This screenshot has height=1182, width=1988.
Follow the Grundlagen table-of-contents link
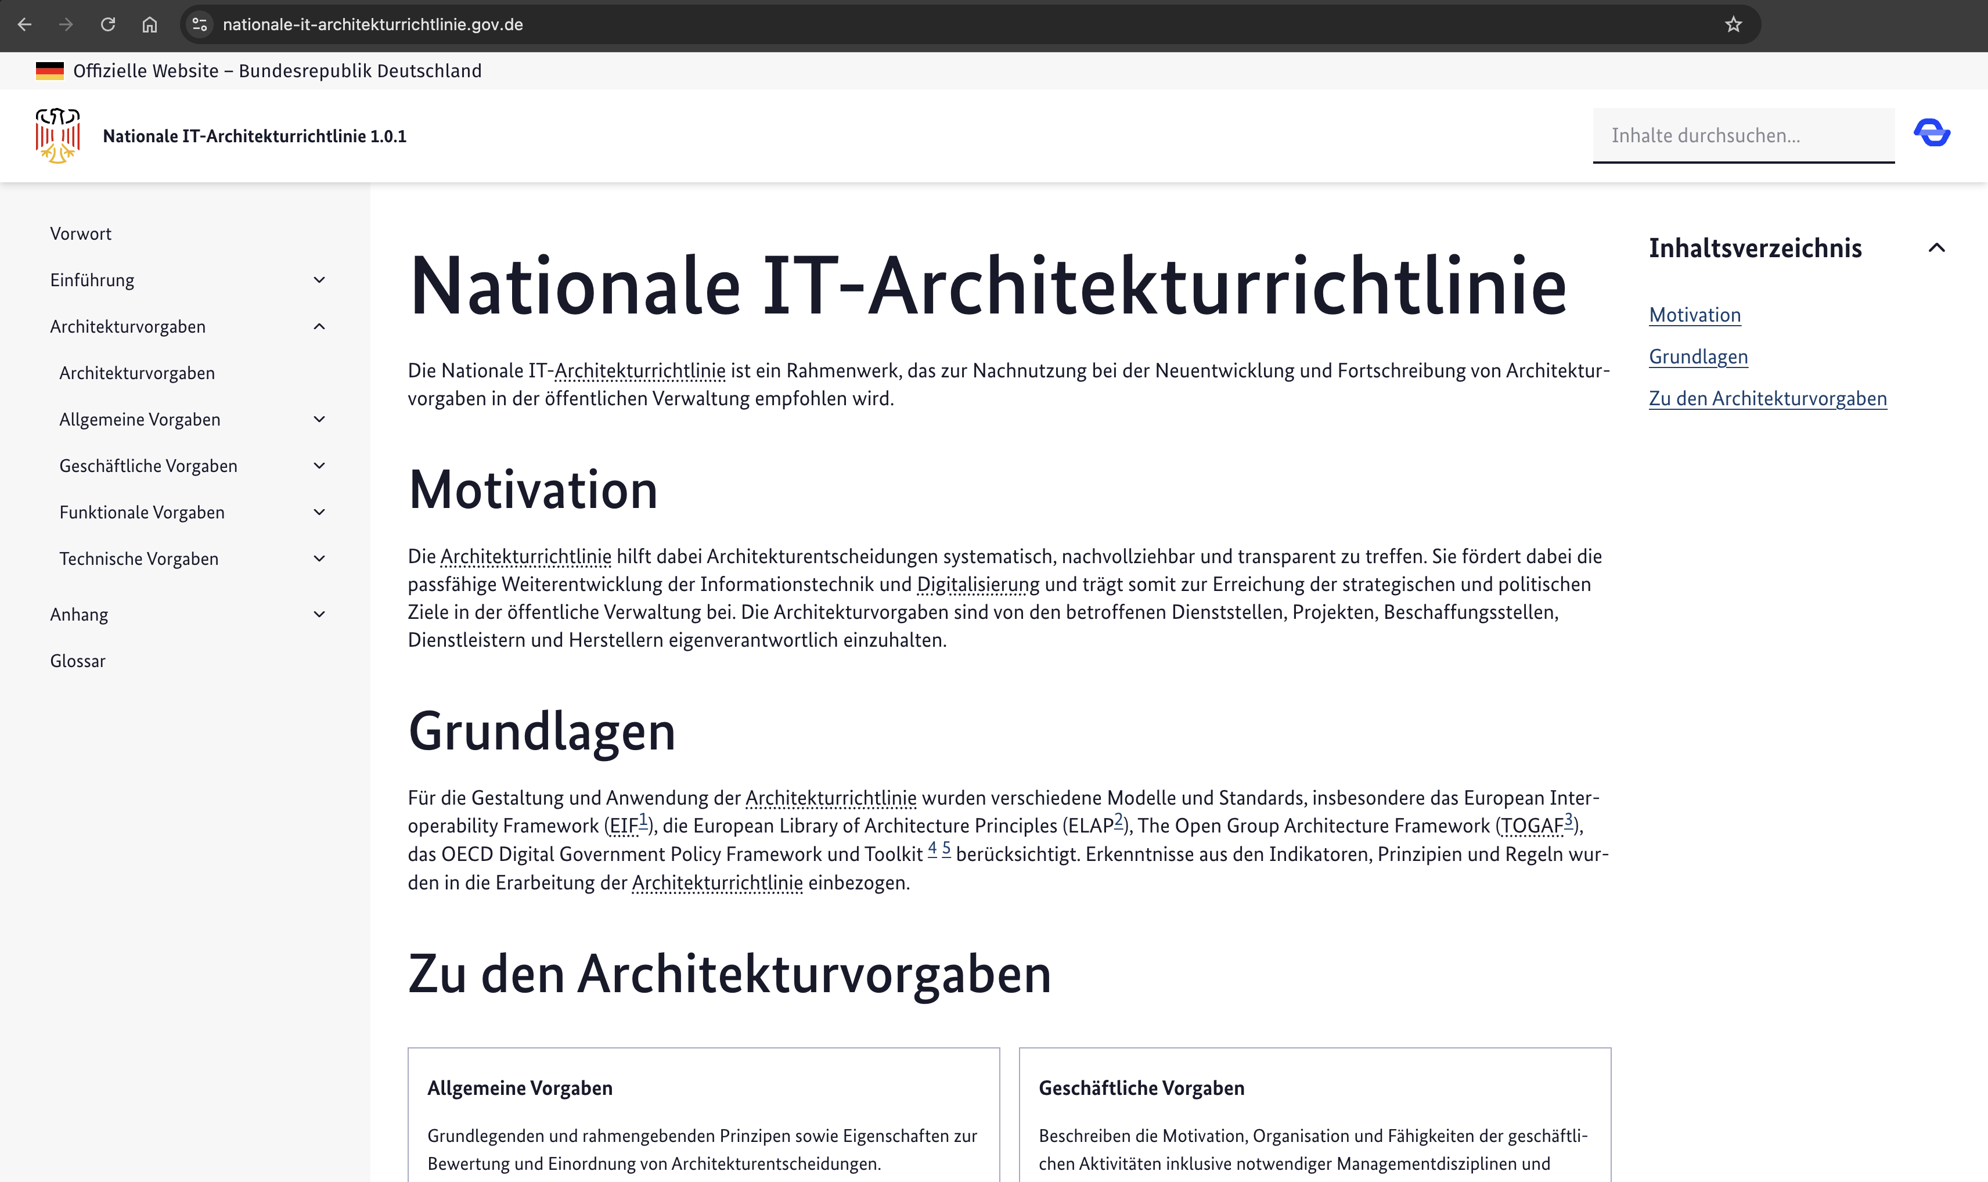[x=1699, y=356]
